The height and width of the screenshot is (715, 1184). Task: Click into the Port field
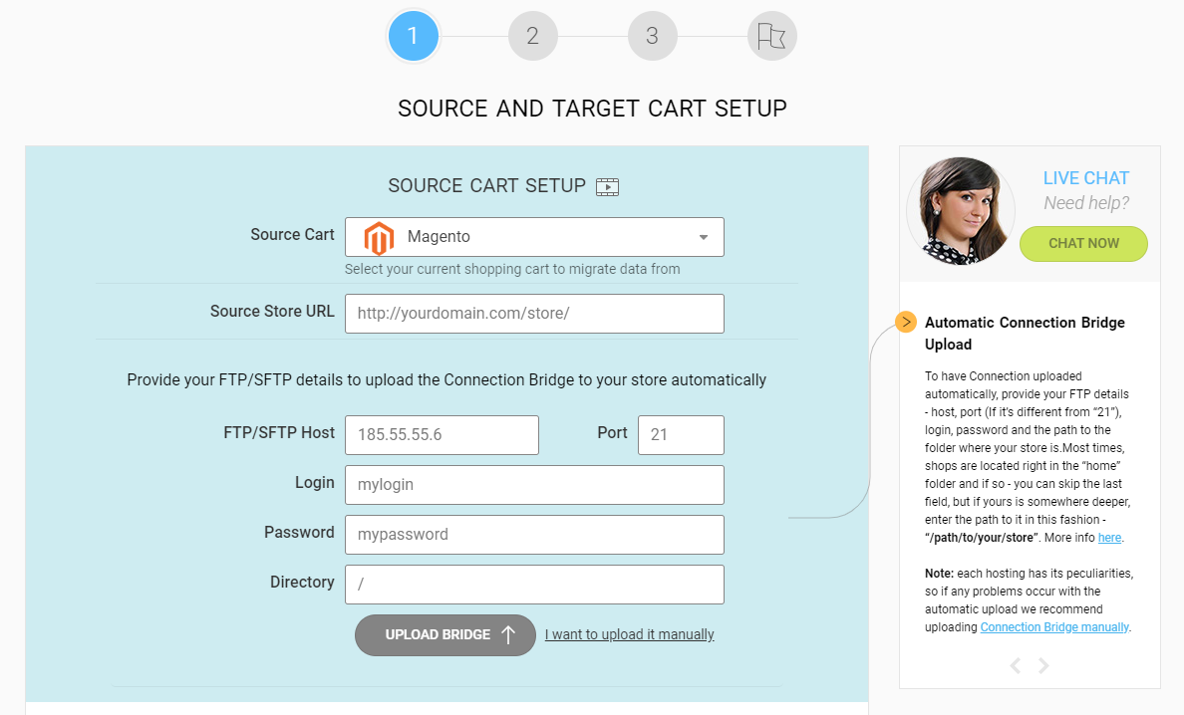pos(681,435)
